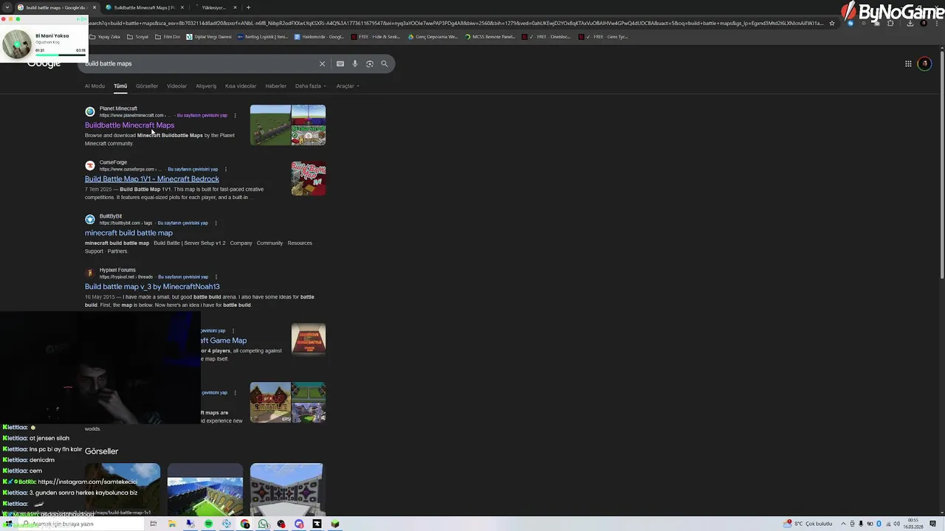This screenshot has width=945, height=531.
Task: Open the on-screen keyboard in search bar
Action: pyautogui.click(x=340, y=63)
